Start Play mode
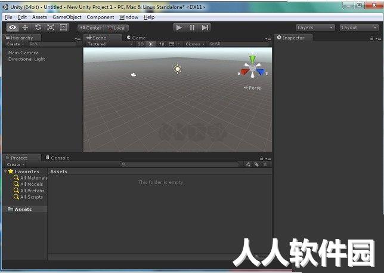384x273 pixels. click(x=179, y=27)
